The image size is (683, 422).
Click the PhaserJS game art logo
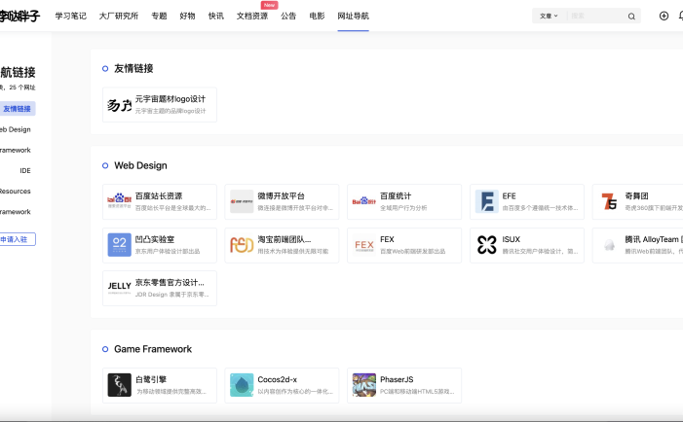tap(364, 385)
